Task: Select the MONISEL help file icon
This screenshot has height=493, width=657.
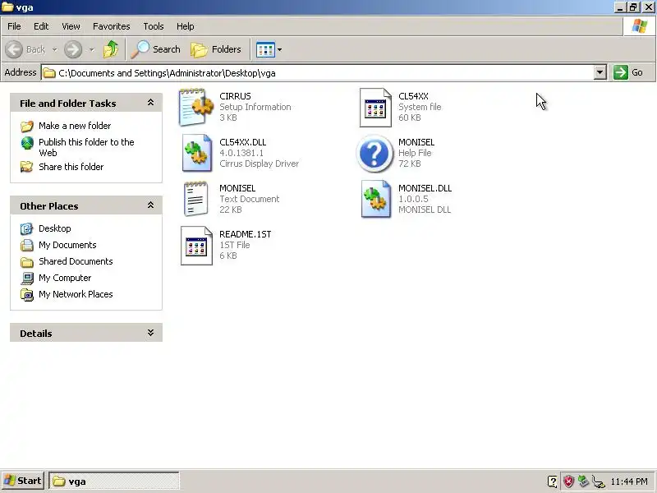Action: coord(374,154)
